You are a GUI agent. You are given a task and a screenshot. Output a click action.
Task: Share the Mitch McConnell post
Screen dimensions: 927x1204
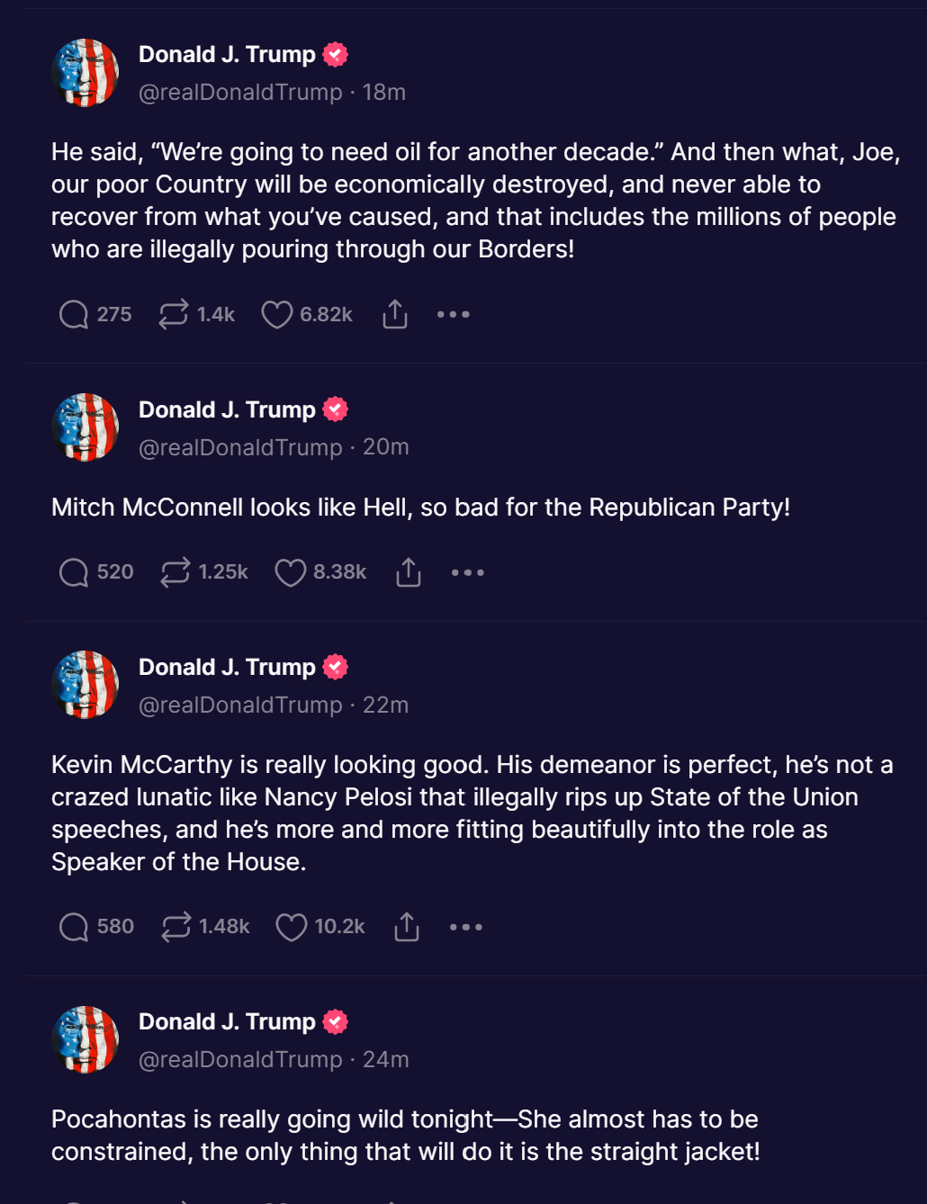[x=409, y=572]
